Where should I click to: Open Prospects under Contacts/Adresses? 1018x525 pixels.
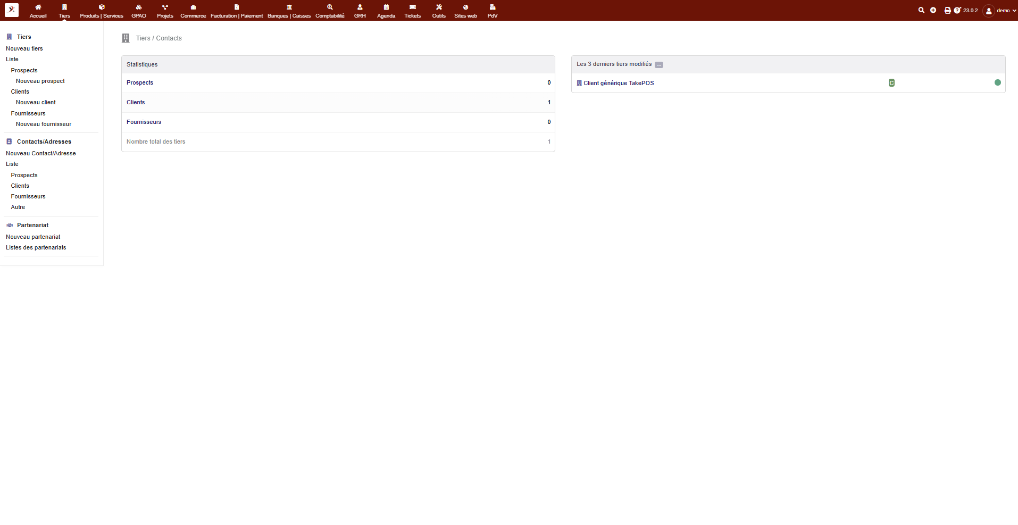click(x=24, y=175)
